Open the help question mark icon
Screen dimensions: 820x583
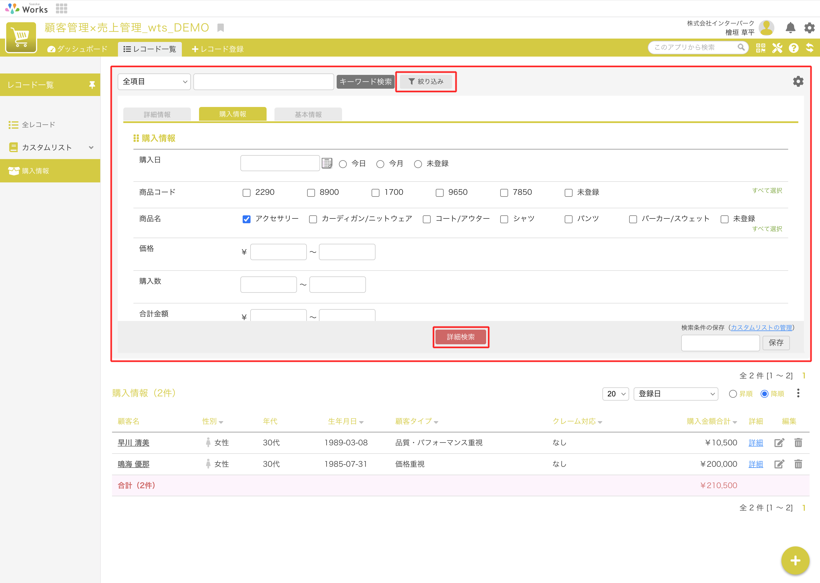point(794,48)
